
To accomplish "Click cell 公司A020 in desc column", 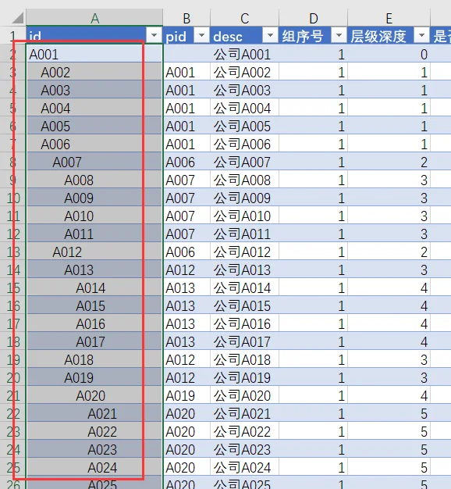I will point(245,396).
